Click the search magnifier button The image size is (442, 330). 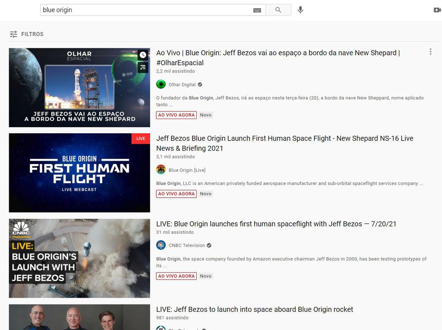coord(278,10)
